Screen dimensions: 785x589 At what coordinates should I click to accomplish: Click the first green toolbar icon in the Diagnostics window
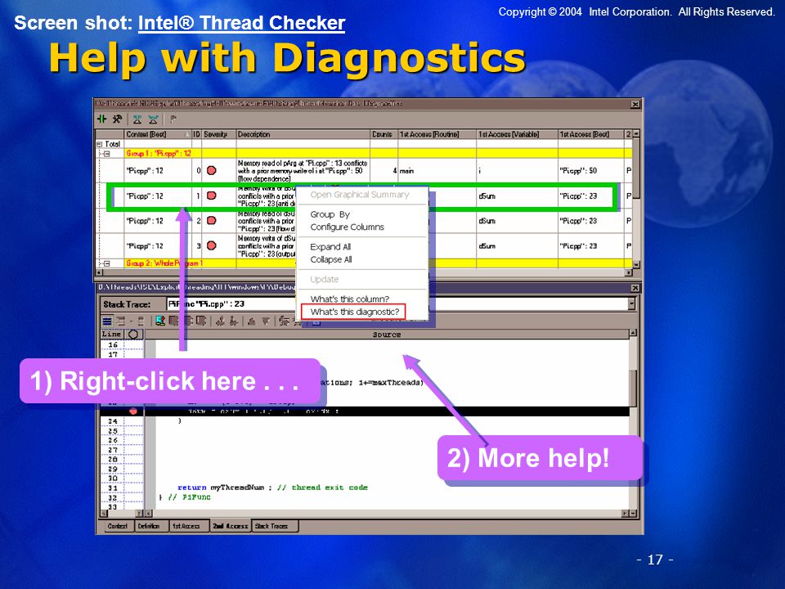101,119
